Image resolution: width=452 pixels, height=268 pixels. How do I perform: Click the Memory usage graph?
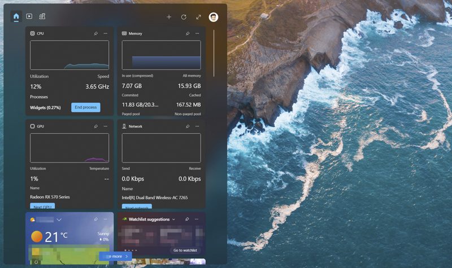(161, 55)
